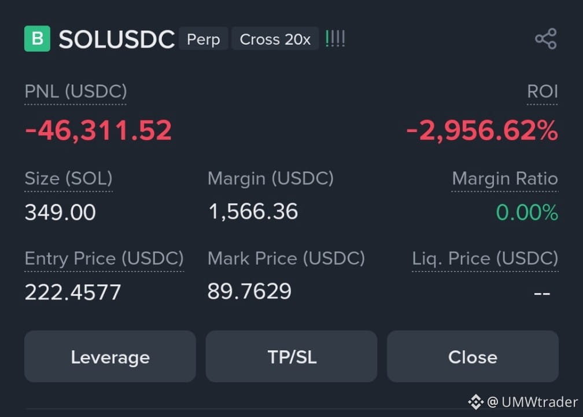Screen dimensions: 583x417
Task: Close the SOLUSDC position
Action: point(473,356)
